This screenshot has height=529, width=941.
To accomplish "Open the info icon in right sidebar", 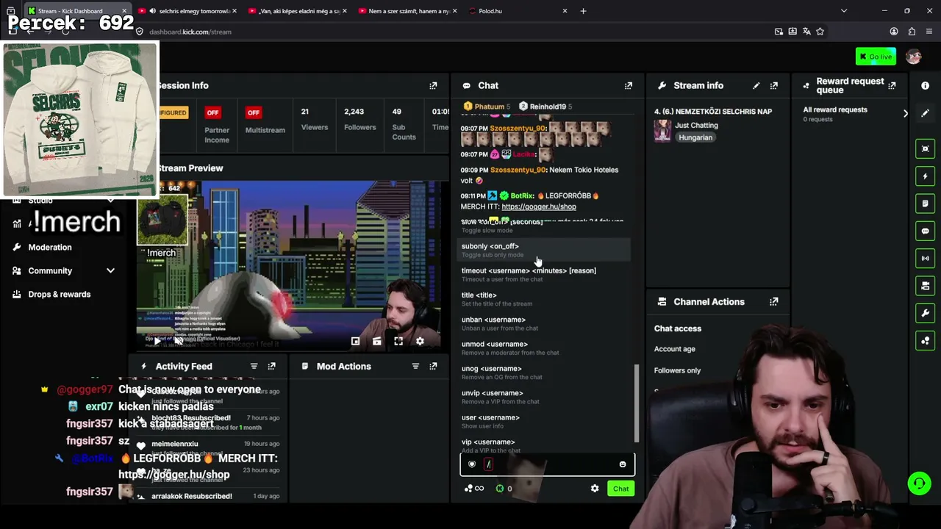I will click(x=925, y=86).
